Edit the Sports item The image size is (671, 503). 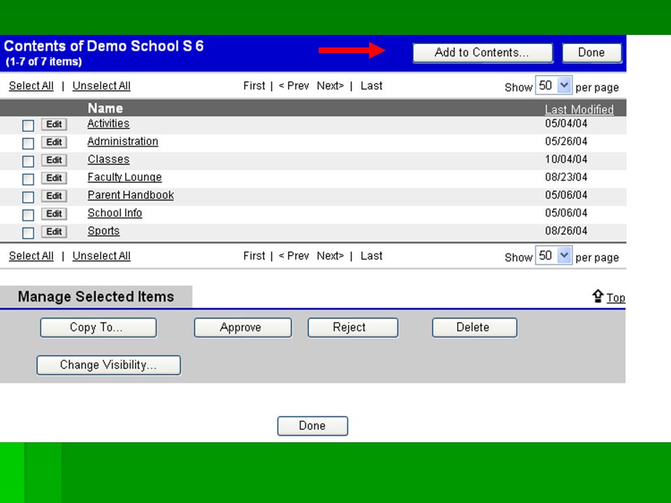pos(54,232)
